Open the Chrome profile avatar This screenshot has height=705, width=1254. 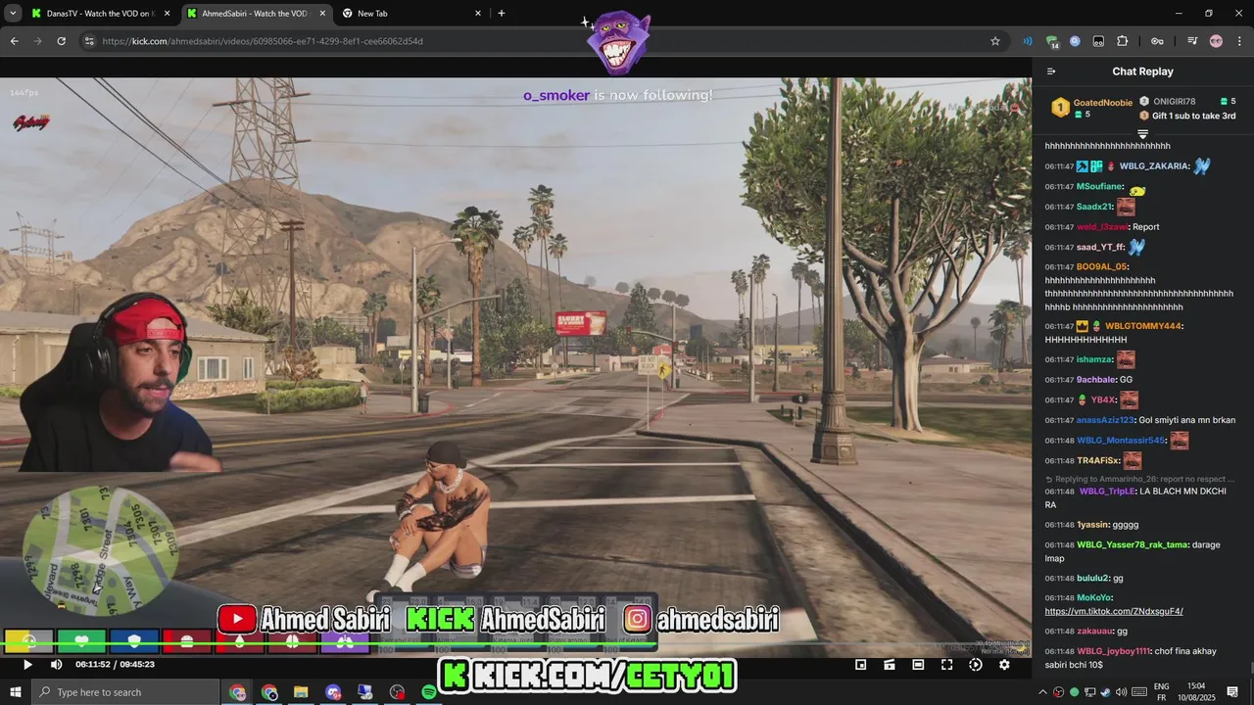1216,41
